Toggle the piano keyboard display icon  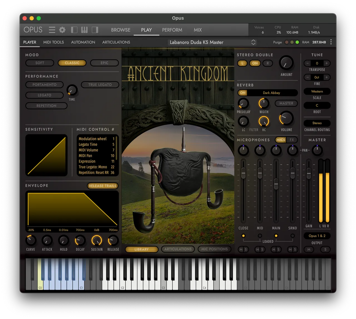85,30
